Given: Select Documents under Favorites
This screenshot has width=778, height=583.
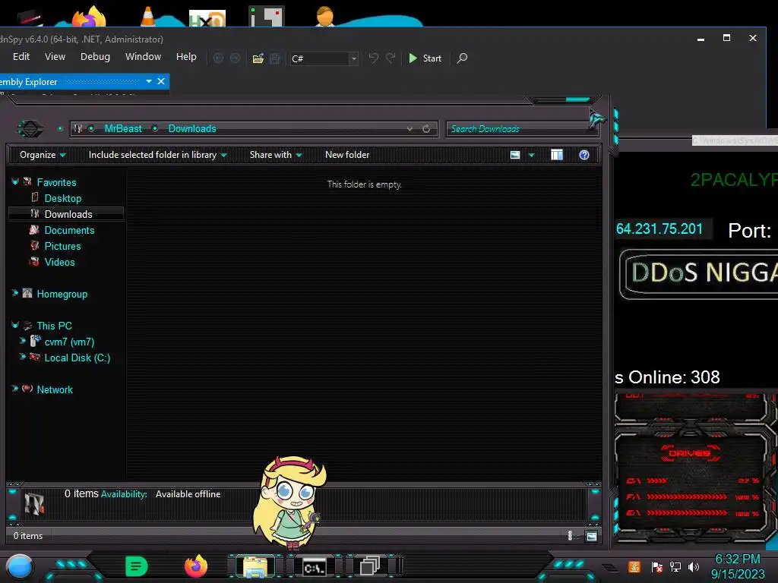Looking at the screenshot, I should pyautogui.click(x=69, y=230).
